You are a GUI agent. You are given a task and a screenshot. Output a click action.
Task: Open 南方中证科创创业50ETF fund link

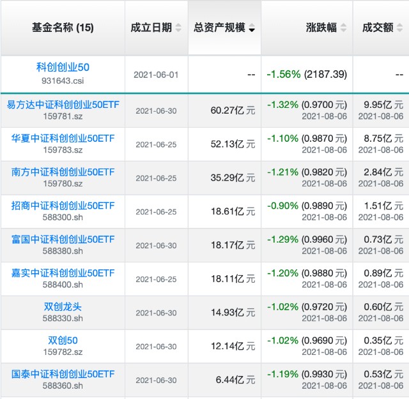[63, 172]
